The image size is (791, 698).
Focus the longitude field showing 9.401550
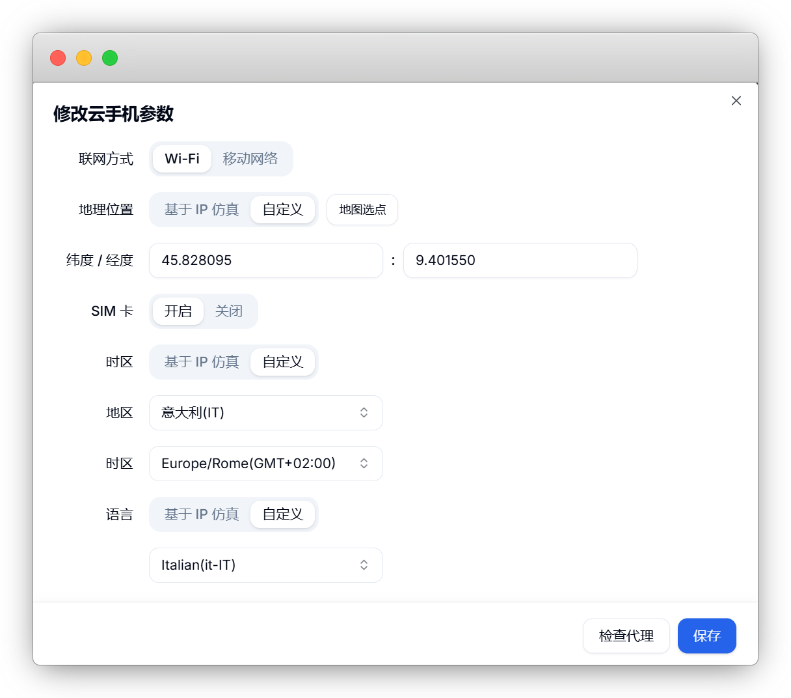tap(520, 260)
